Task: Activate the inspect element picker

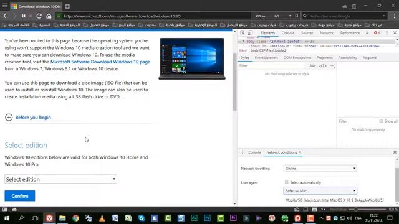Action: 243,33
